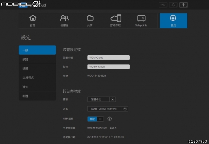This screenshot has height=144, width=209.
Task: Click the 設定 » link beside time.windows.com
Action: click(x=113, y=128)
